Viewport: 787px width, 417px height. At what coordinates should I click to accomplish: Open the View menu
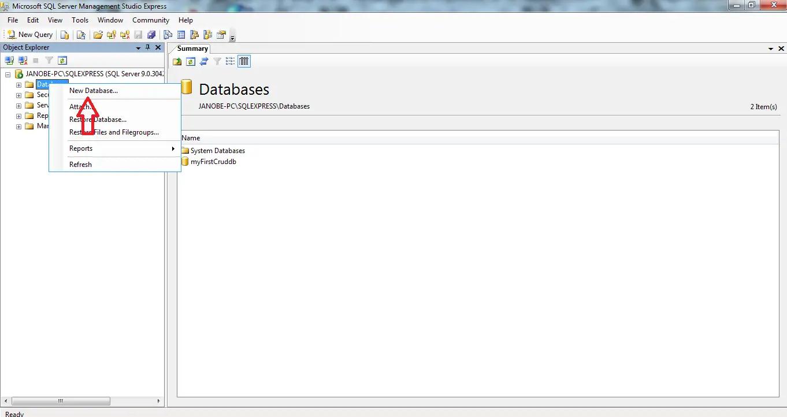pyautogui.click(x=55, y=20)
